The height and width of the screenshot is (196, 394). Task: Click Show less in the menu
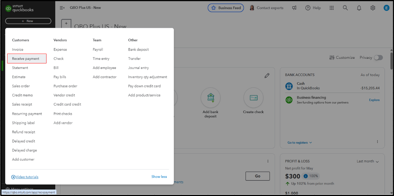[x=159, y=177]
